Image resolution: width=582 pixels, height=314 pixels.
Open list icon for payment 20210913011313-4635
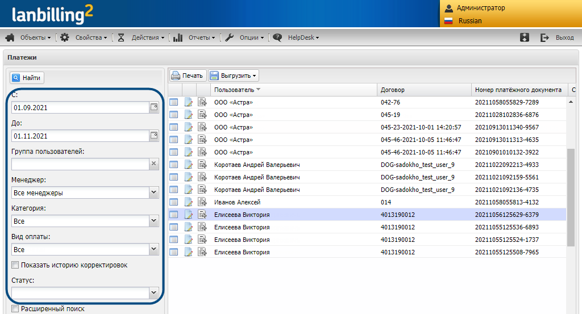click(x=174, y=140)
